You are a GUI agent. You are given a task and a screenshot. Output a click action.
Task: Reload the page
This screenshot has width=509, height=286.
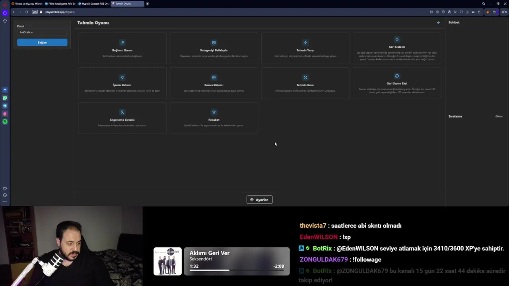point(27,12)
